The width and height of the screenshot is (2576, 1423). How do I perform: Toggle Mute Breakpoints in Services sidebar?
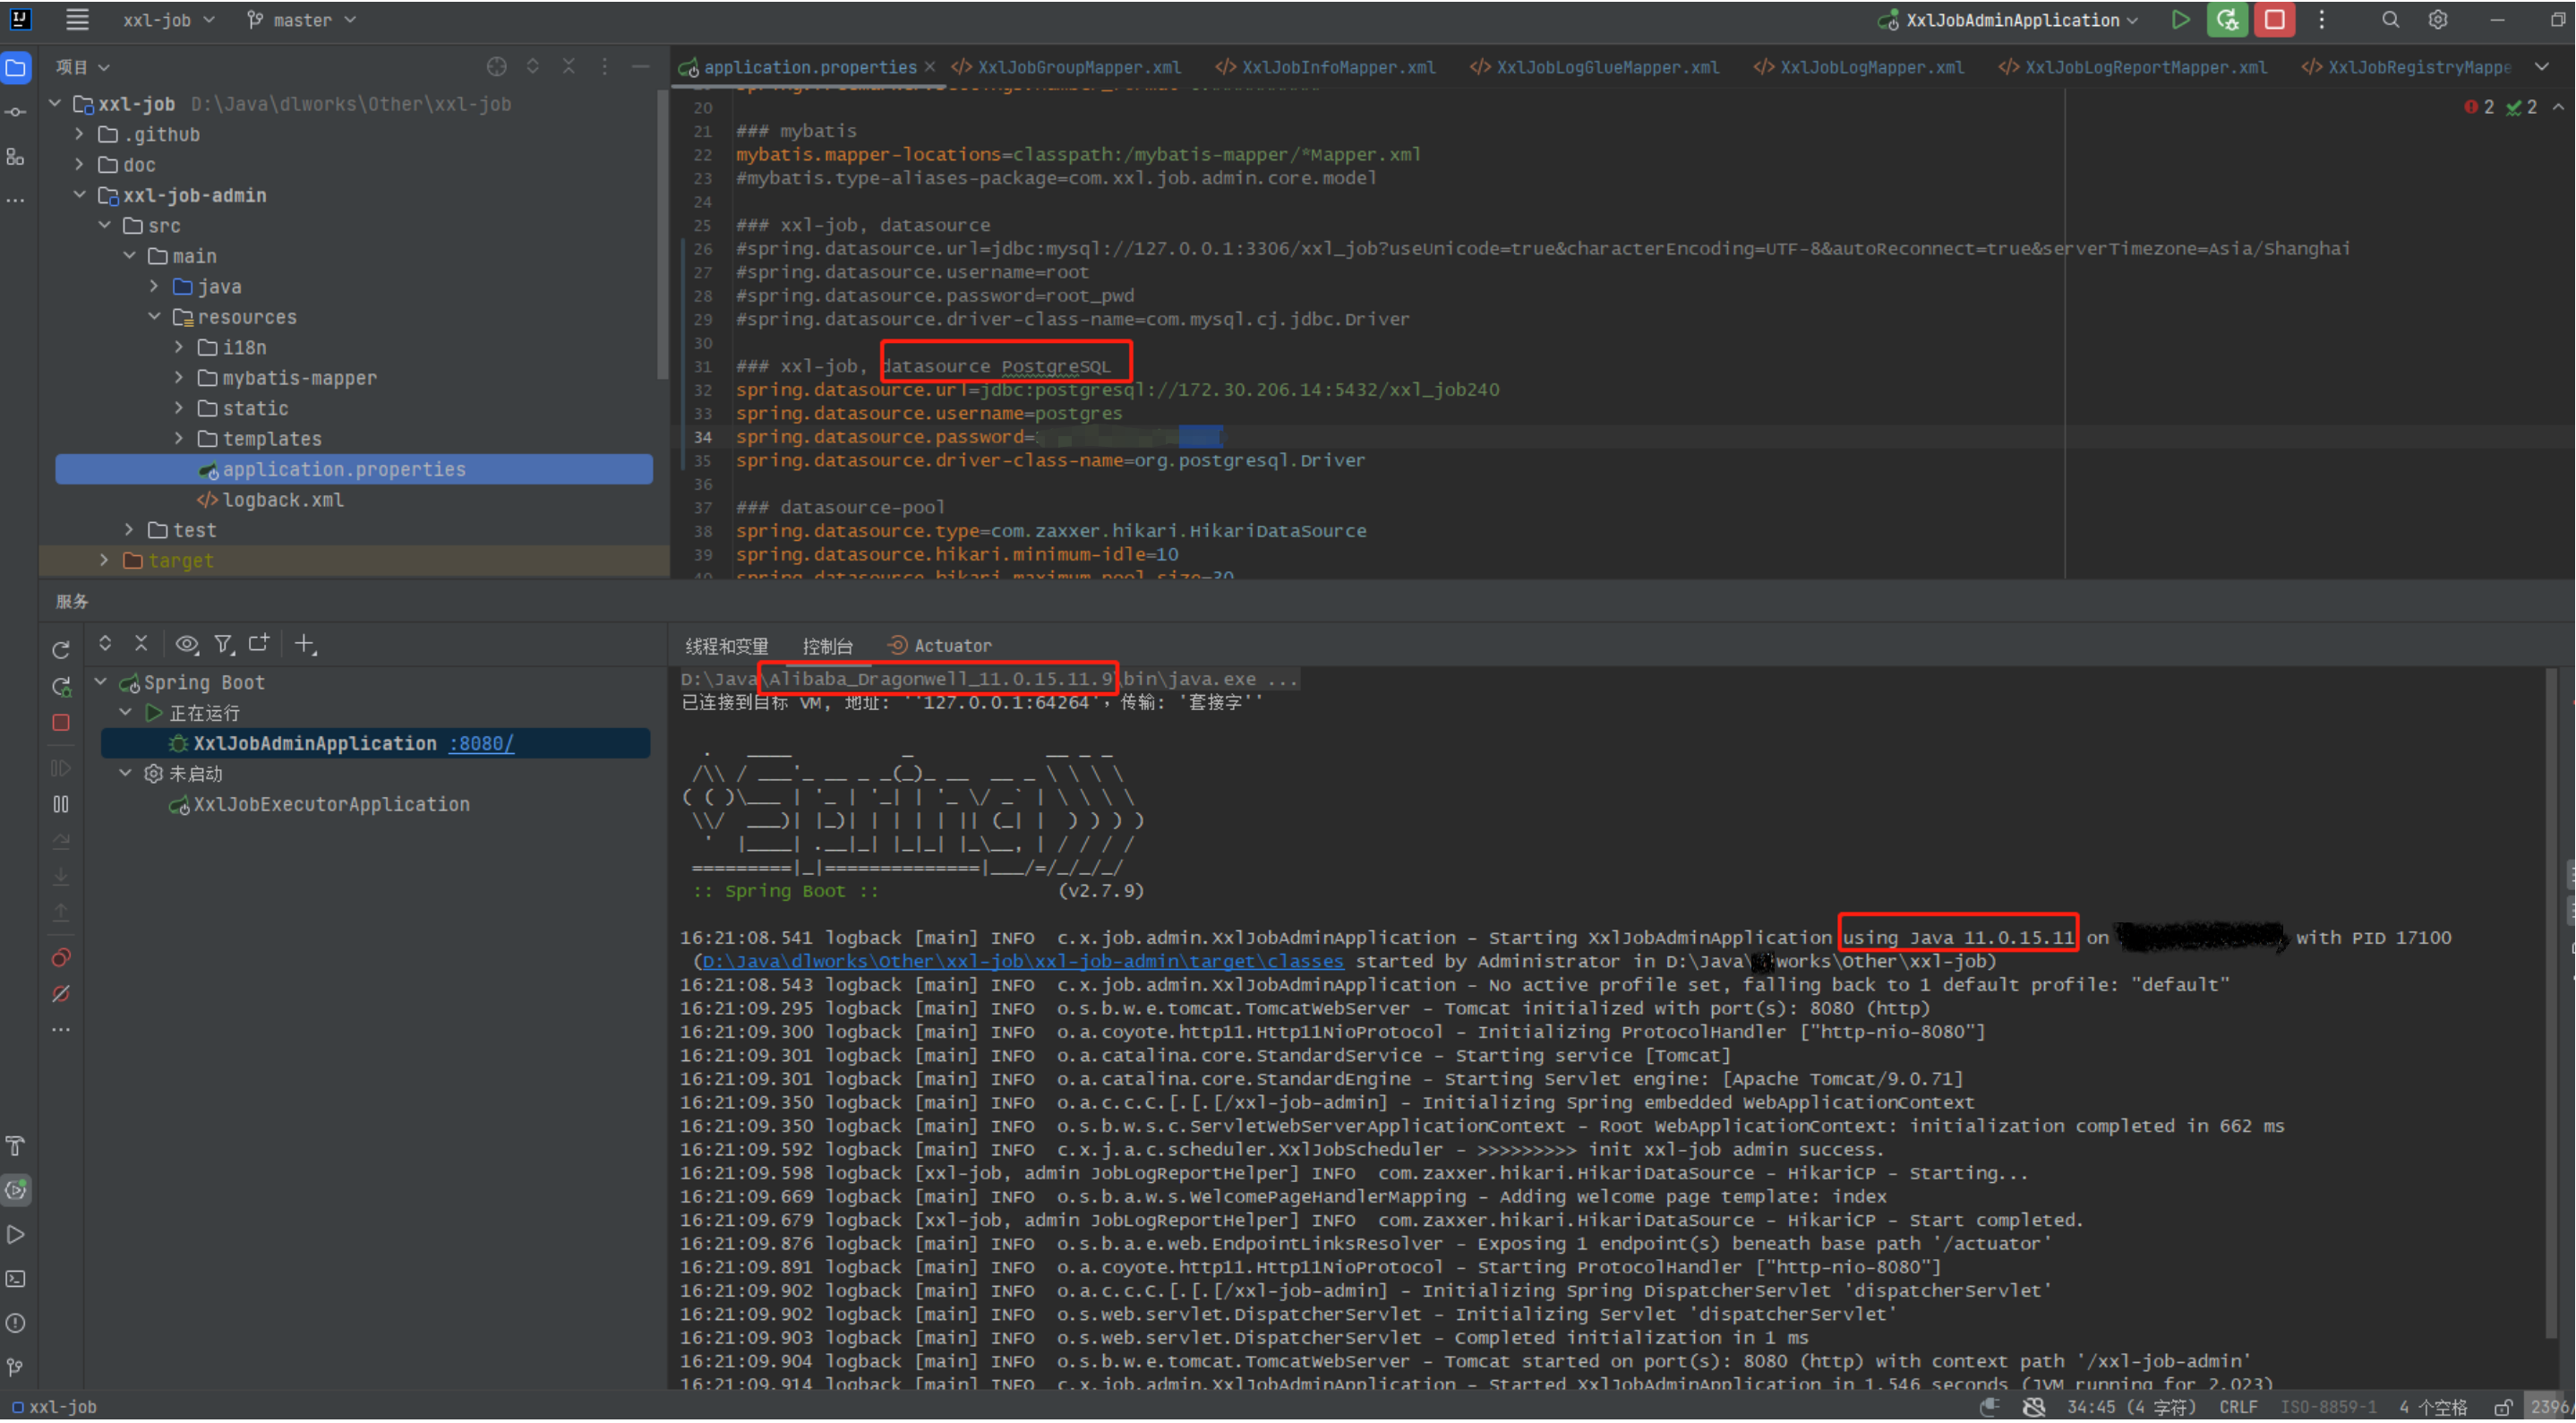point(61,994)
